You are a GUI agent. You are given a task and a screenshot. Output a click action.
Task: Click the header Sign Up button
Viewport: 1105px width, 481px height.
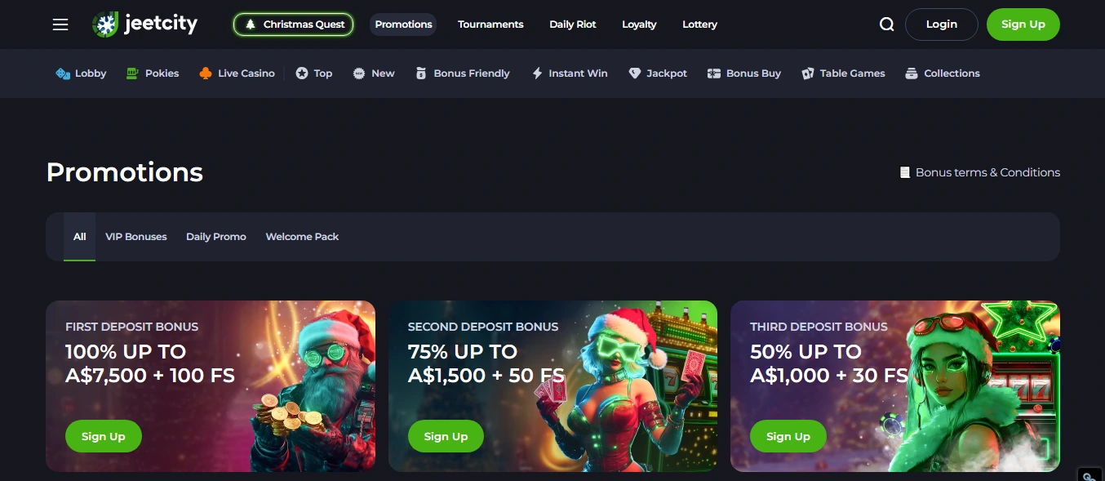click(x=1023, y=24)
